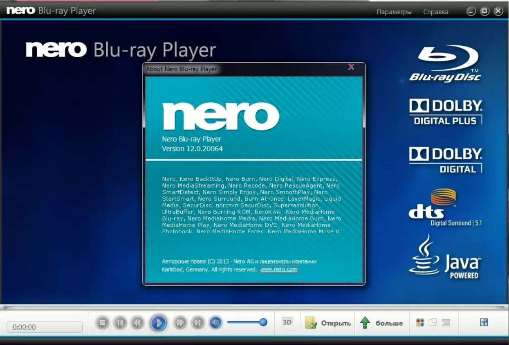Skip to next chapter button

tap(197, 323)
